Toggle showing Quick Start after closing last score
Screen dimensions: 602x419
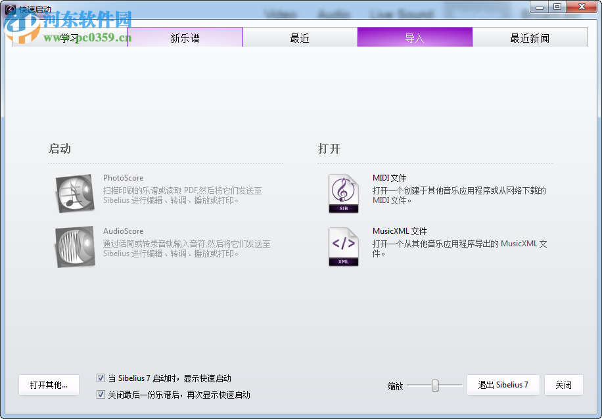101,395
